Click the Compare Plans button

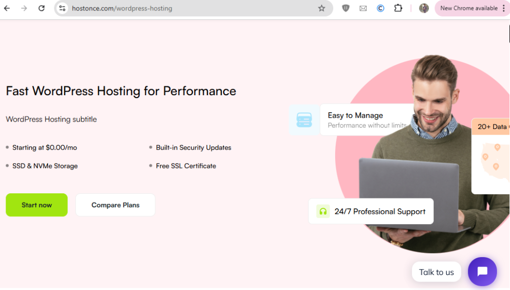tap(115, 205)
